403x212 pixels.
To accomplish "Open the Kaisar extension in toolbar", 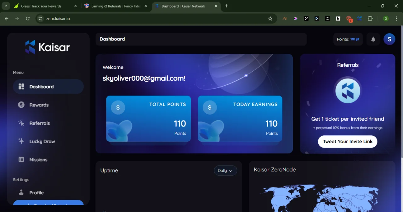I will [360, 19].
